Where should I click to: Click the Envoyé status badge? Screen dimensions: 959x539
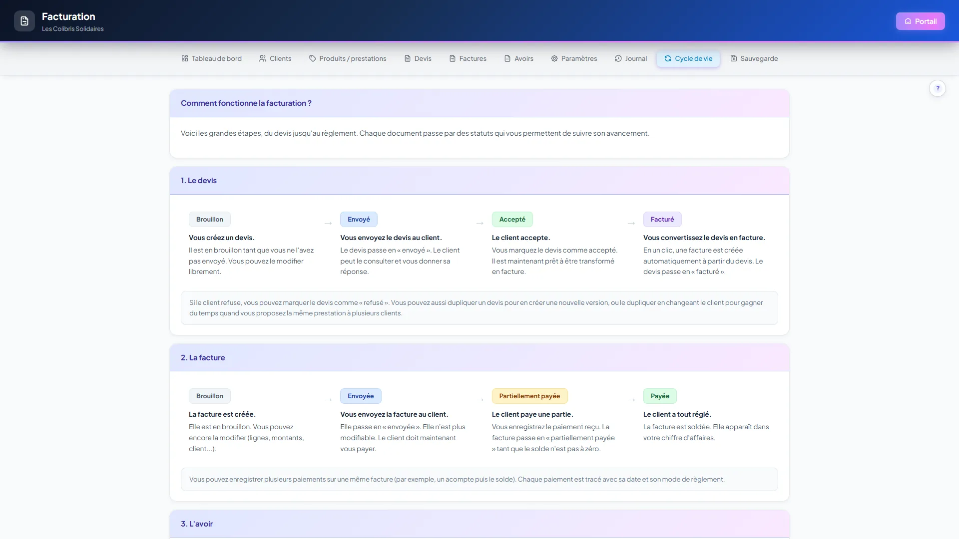point(359,219)
